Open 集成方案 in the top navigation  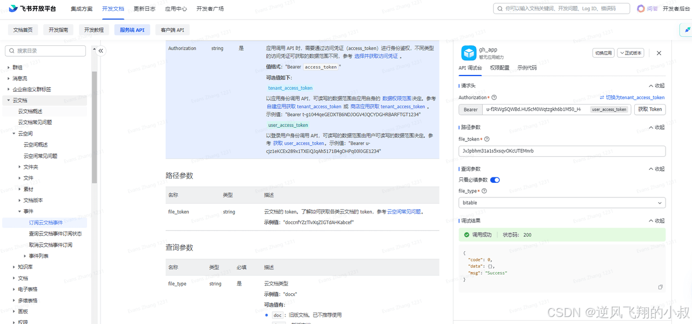(x=82, y=9)
